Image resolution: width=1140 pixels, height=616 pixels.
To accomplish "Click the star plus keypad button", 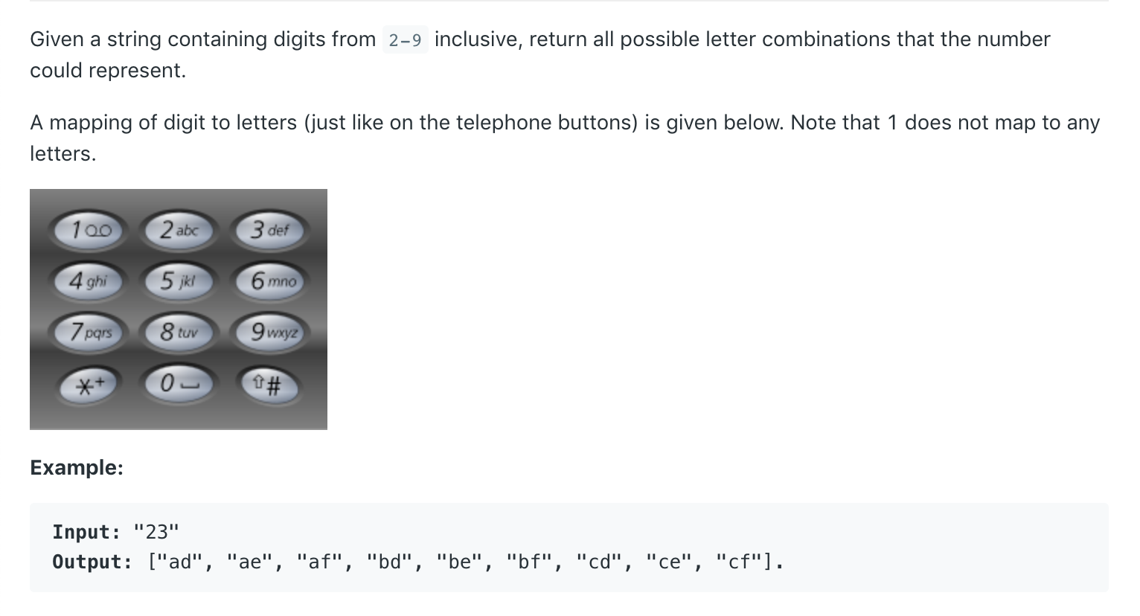I will coord(89,385).
